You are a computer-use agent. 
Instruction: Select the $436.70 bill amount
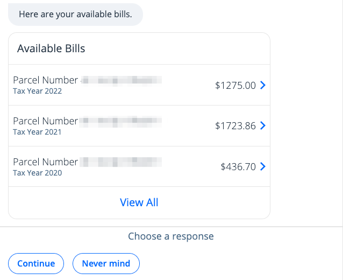pos(238,167)
